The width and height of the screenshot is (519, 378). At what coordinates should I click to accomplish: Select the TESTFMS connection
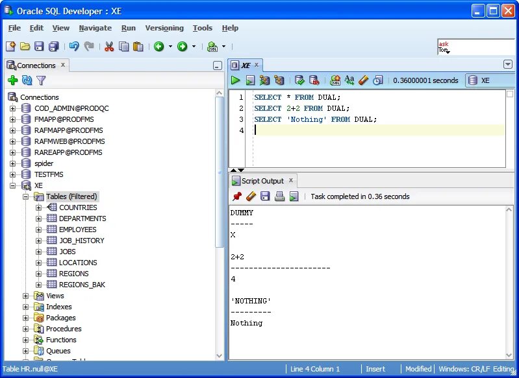[x=49, y=174]
